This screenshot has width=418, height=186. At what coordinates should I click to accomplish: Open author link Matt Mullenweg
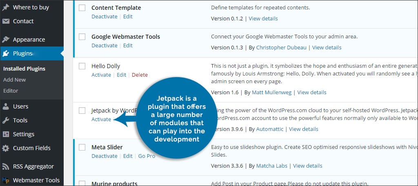pyautogui.click(x=271, y=92)
